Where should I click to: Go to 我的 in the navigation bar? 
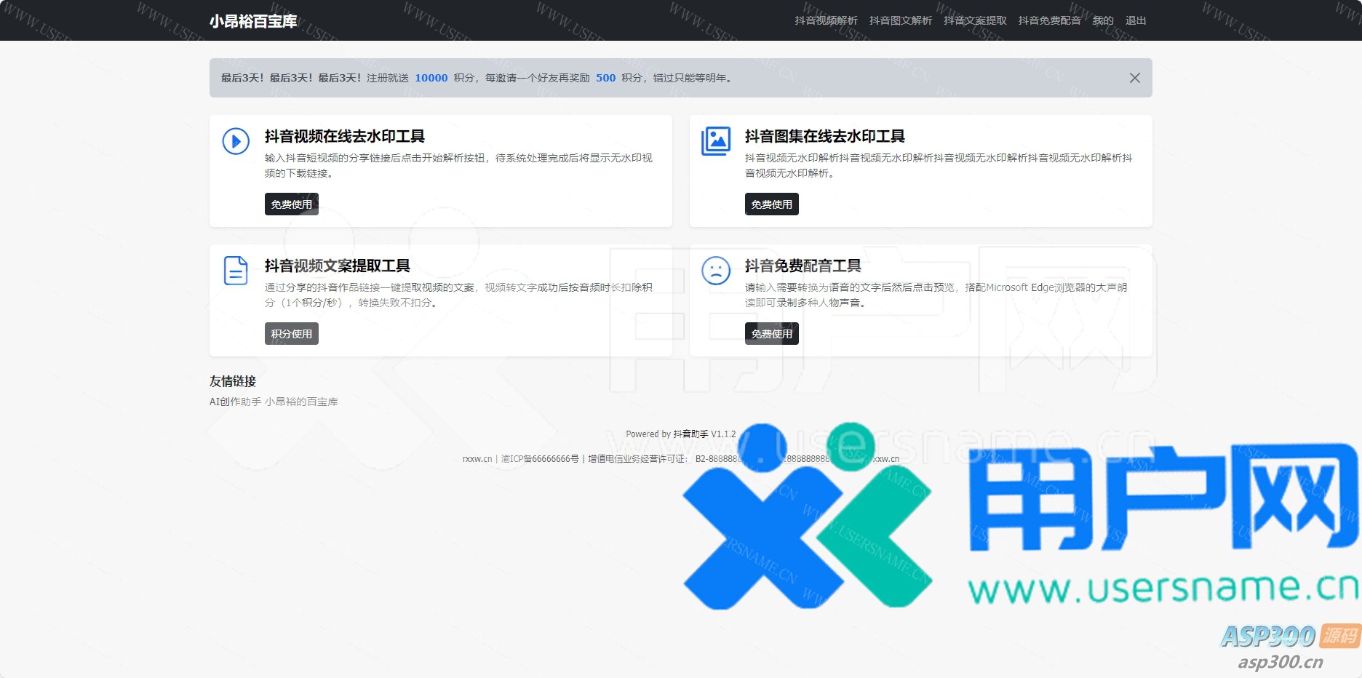[1103, 20]
